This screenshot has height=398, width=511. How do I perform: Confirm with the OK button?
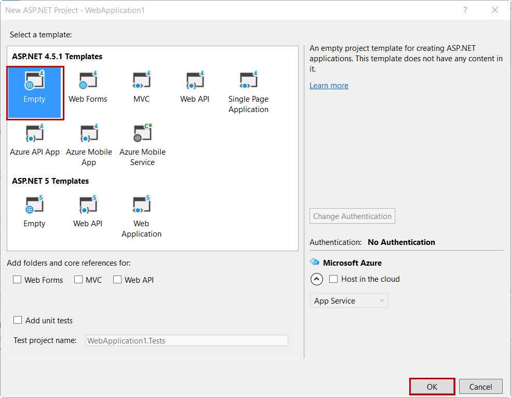(x=432, y=387)
